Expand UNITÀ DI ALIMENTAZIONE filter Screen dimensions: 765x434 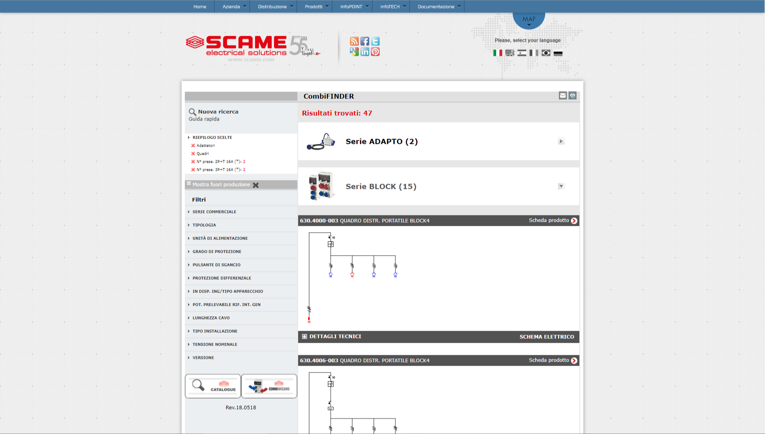click(x=220, y=238)
